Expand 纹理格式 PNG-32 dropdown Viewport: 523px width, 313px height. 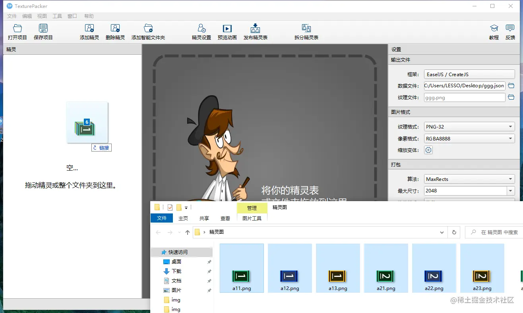469,127
